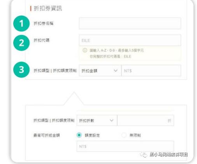Click the green number 2 step badge
The width and height of the screenshot is (197, 164).
[x=21, y=43]
